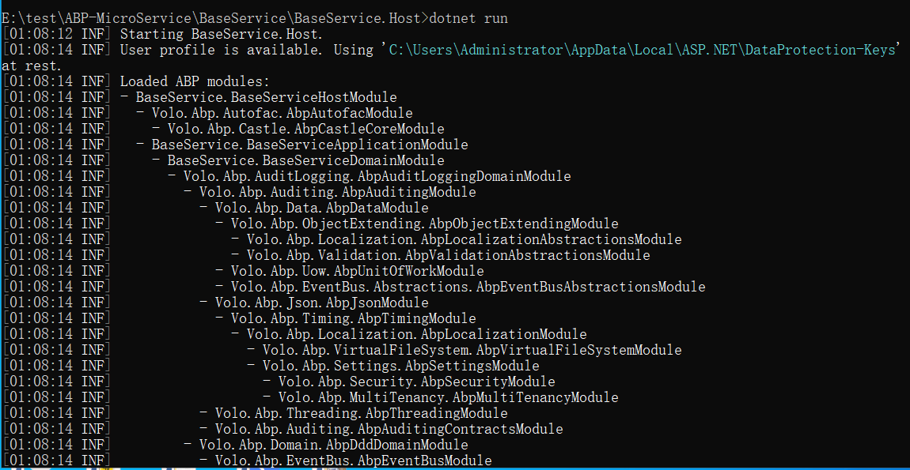Click Volo.Abp.Data.AbpDataModule entry
This screenshot has height=470, width=910.
pos(321,208)
